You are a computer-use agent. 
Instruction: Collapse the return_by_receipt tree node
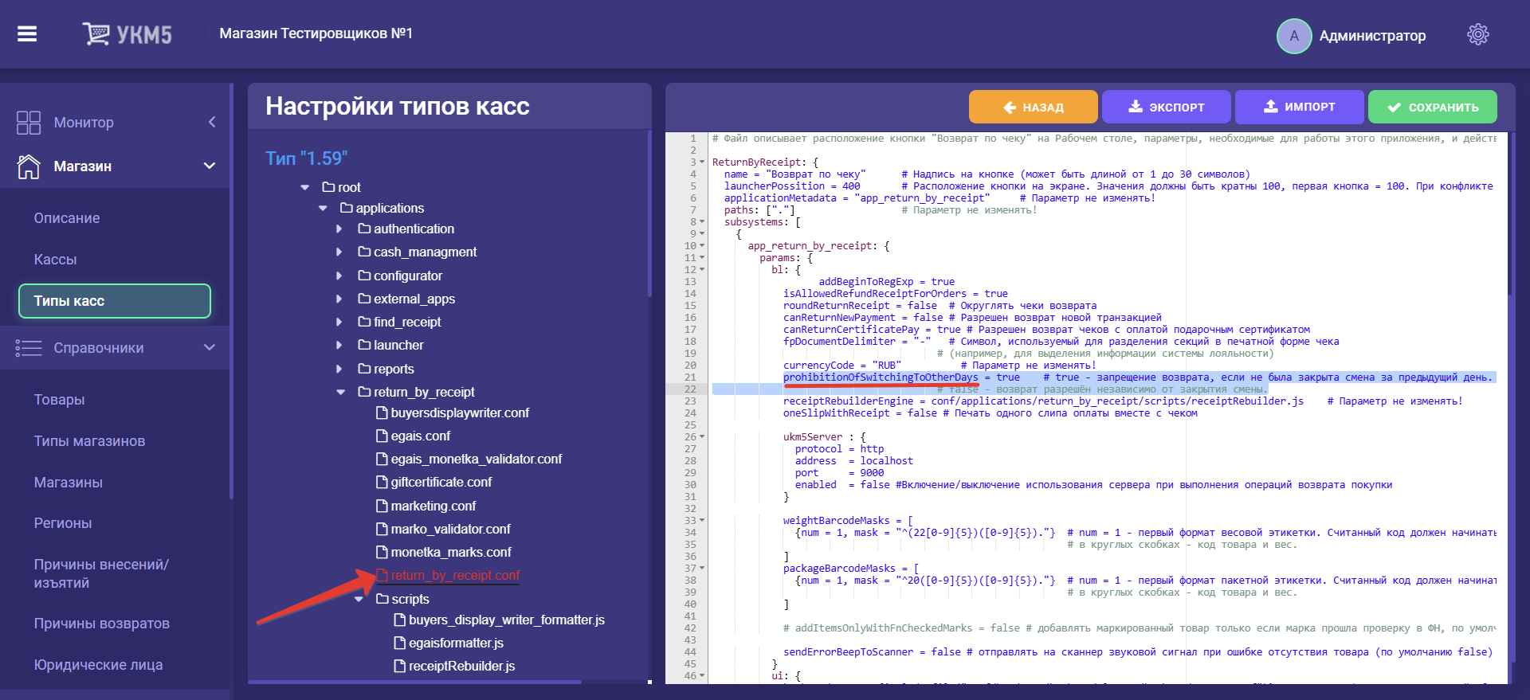click(x=340, y=393)
